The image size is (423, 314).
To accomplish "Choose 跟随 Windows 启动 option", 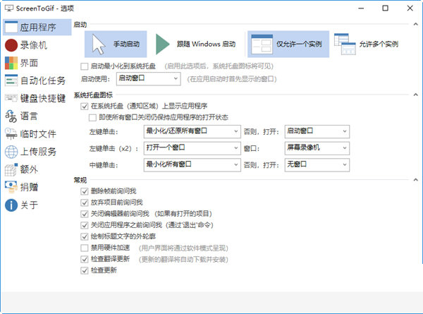I will pyautogui.click(x=197, y=44).
